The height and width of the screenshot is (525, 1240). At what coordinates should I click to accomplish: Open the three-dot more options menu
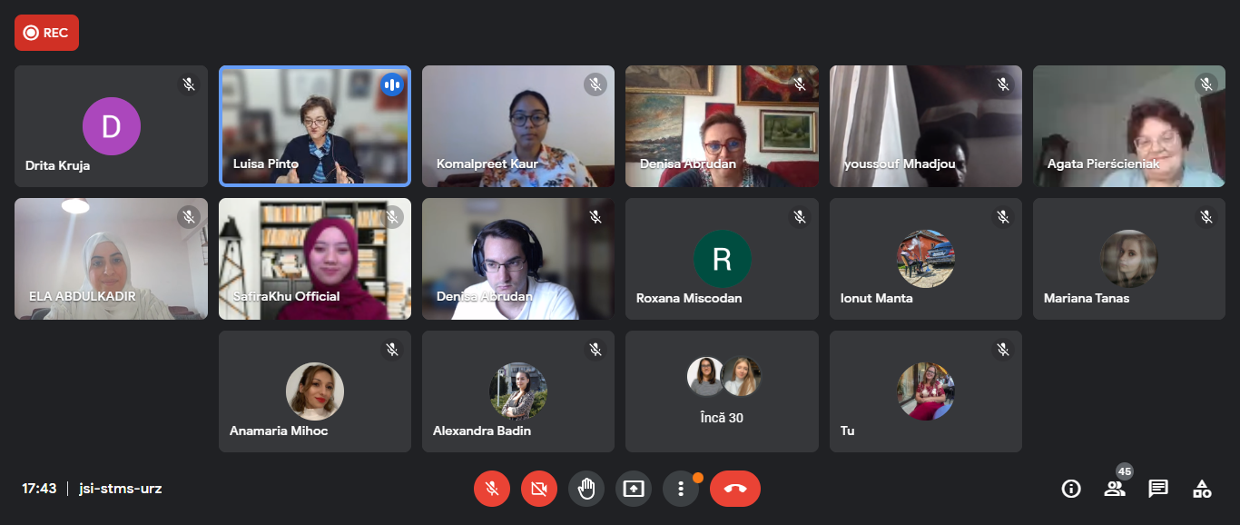coord(681,489)
